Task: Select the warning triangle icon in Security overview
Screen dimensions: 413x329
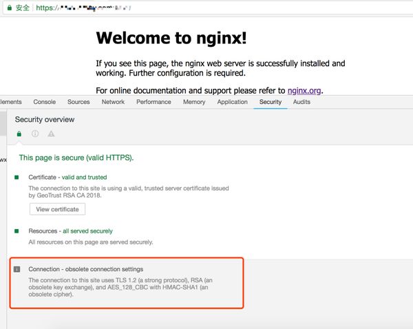Action: 51,134
